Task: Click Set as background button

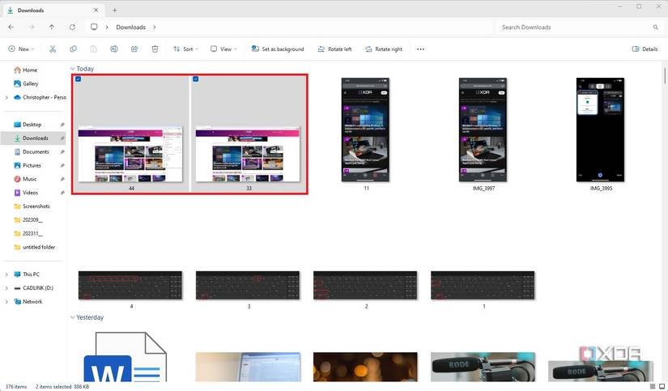Action: [x=278, y=49]
